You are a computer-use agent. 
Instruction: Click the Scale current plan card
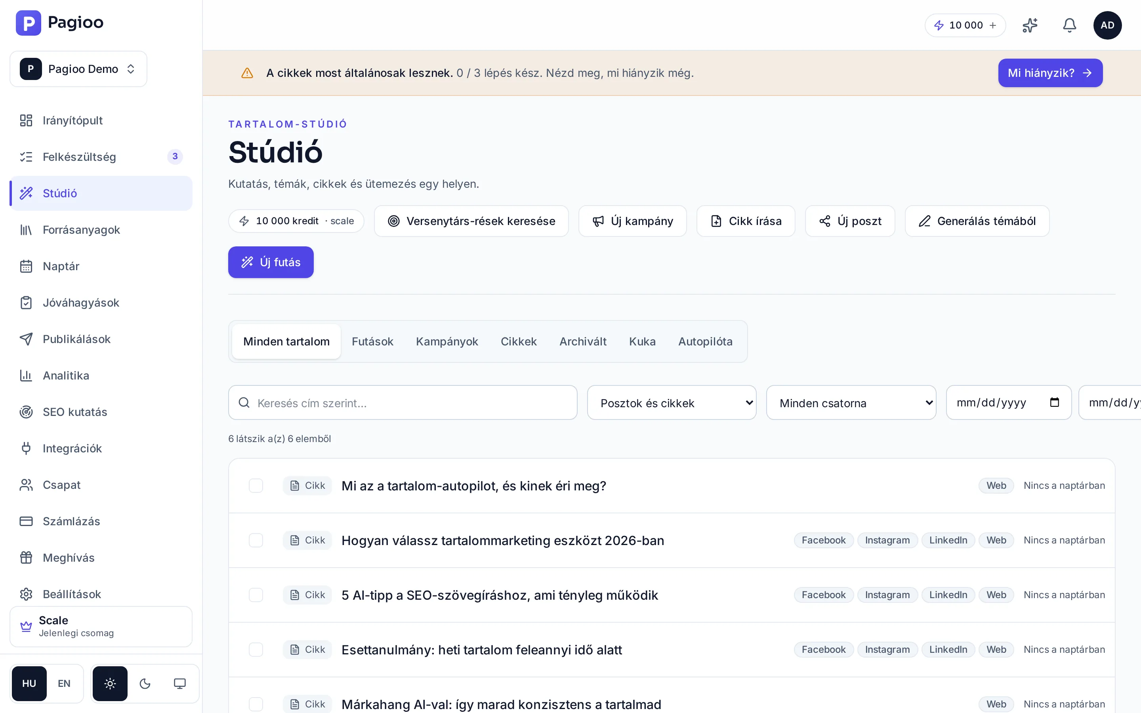[101, 626]
